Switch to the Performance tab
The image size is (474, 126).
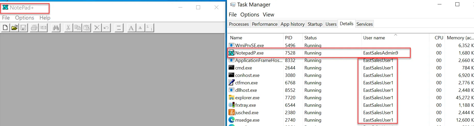coord(265,24)
